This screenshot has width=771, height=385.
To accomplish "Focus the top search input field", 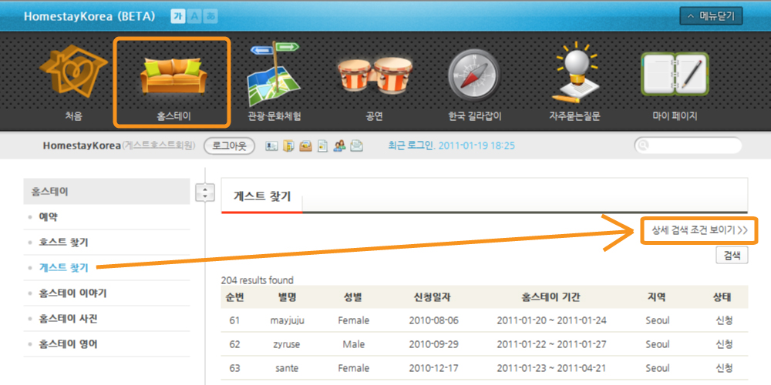I will point(688,146).
